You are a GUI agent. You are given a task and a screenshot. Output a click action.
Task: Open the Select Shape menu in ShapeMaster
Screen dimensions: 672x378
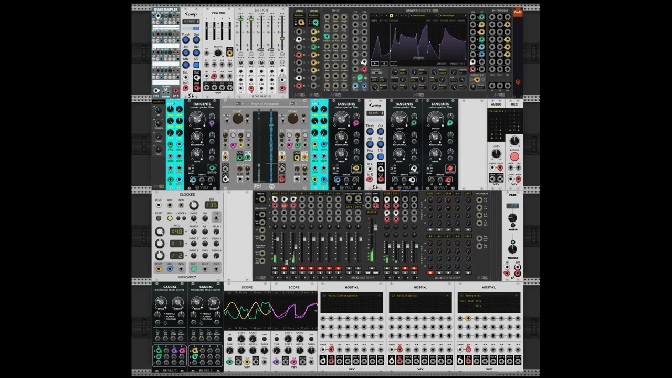point(453,15)
